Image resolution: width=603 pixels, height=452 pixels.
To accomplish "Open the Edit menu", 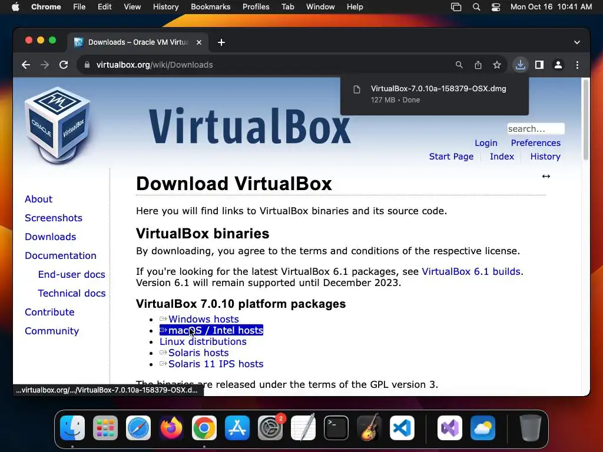I will click(x=104, y=7).
